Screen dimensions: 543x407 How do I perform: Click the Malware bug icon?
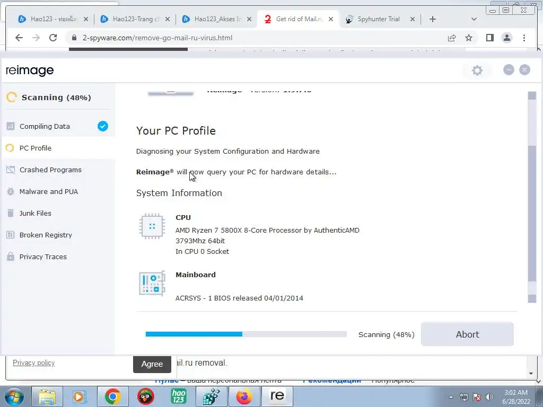pyautogui.click(x=11, y=191)
